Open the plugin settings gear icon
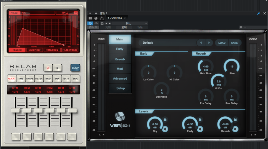This screenshot has height=149, width=268. point(241,27)
